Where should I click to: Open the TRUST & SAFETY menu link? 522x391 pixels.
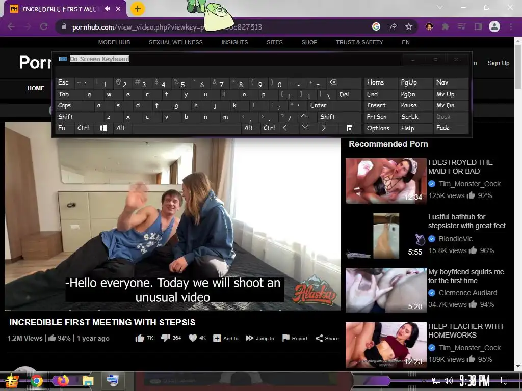coord(359,42)
